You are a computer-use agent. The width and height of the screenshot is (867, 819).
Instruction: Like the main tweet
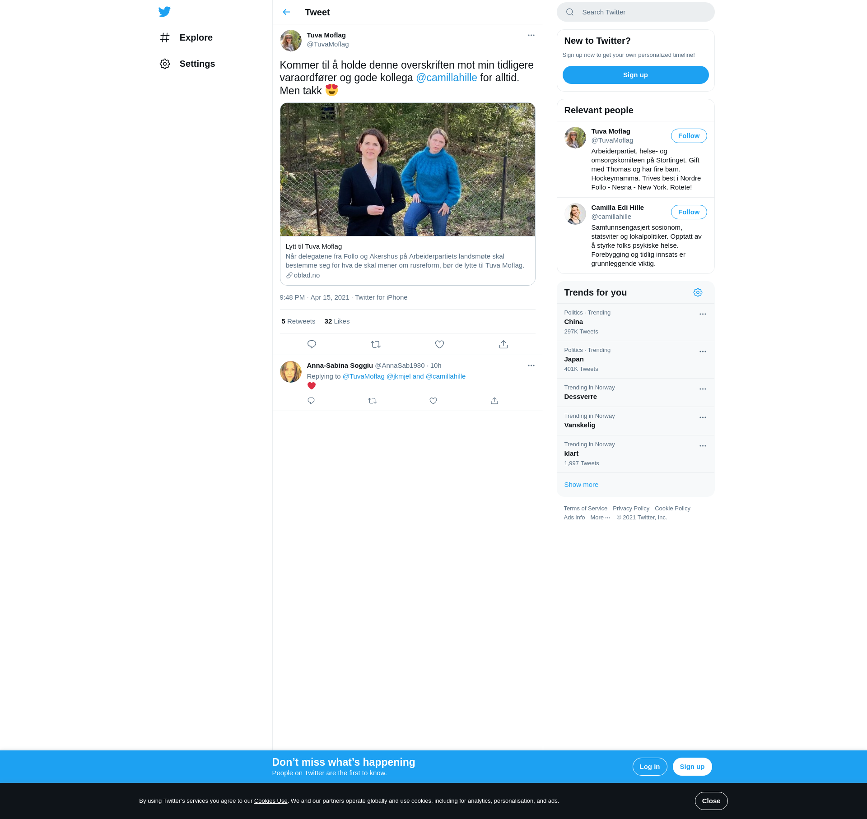(439, 344)
